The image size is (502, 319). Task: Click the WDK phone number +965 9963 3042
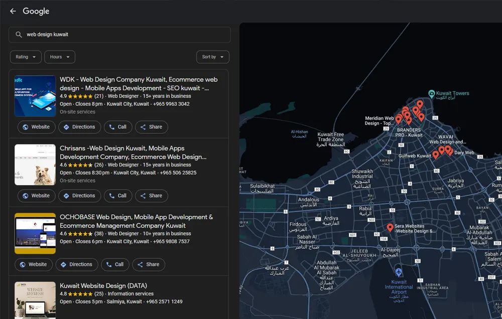pyautogui.click(x=171, y=104)
